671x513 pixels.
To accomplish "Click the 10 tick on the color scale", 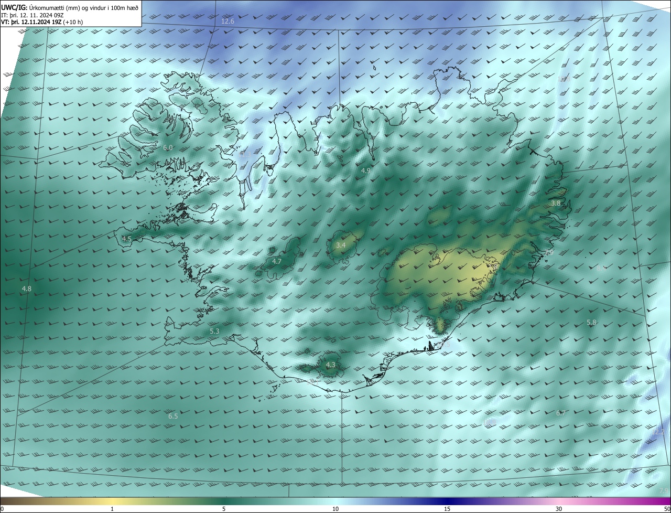I will point(335,509).
